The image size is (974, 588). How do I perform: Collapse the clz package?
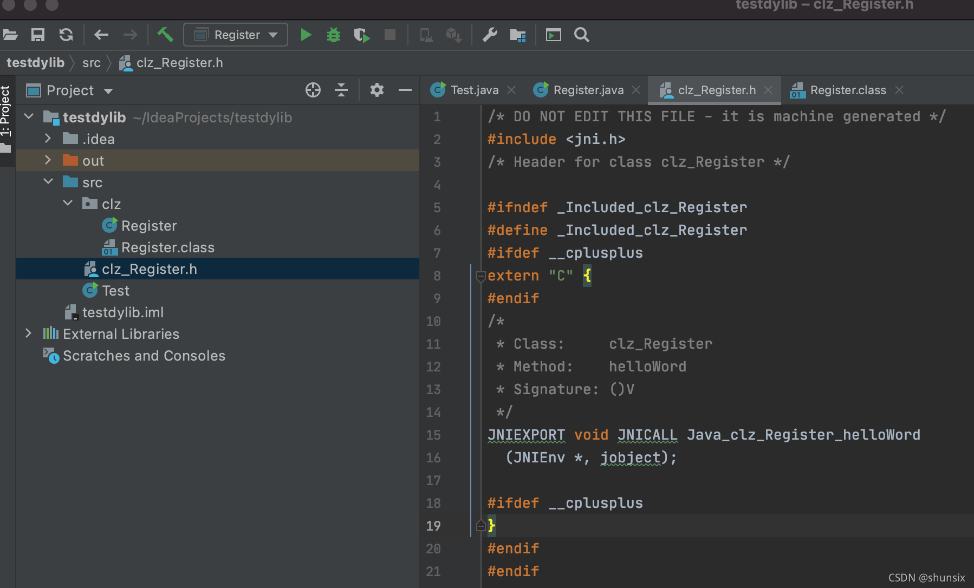(x=68, y=203)
